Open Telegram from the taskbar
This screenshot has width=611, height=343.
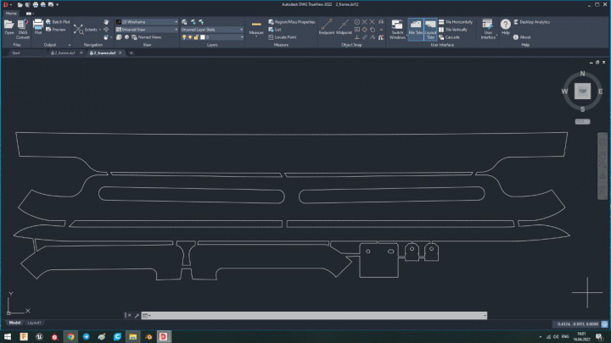click(x=86, y=337)
